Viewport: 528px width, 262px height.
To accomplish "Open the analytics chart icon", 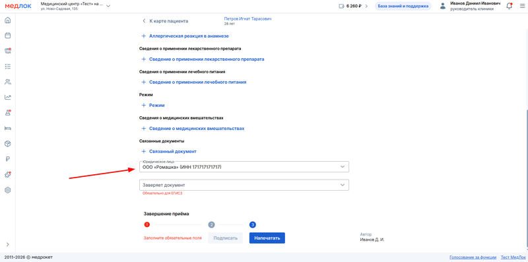I will tap(8, 97).
